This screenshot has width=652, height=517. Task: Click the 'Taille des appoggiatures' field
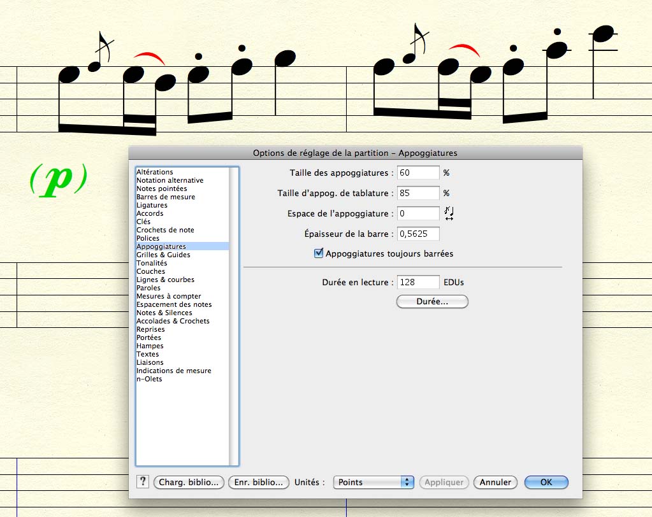click(418, 173)
